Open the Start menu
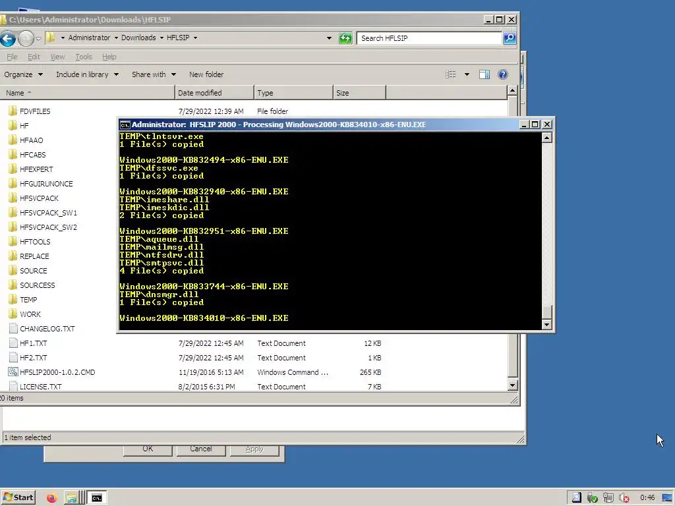Viewport: 675px width, 506px height. pos(18,498)
